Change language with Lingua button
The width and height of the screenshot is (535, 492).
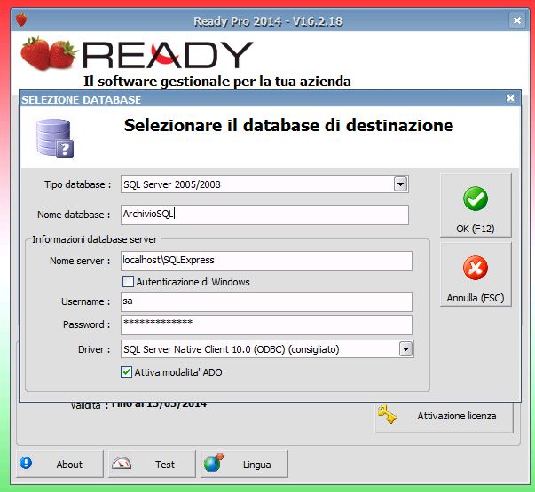click(x=244, y=464)
